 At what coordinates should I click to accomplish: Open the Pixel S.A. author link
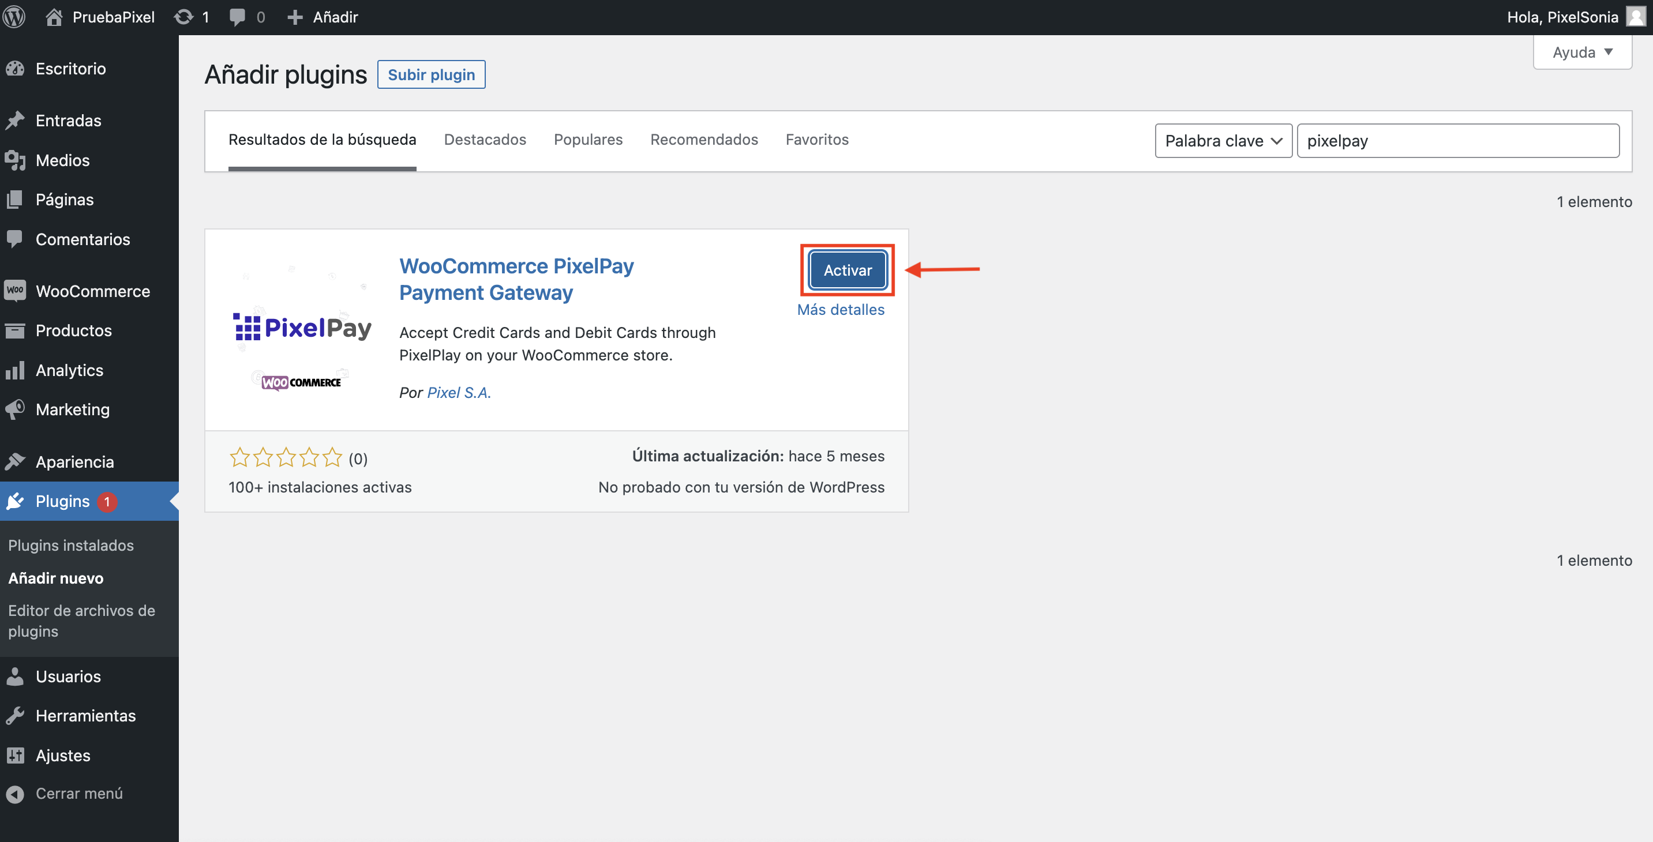(x=459, y=393)
